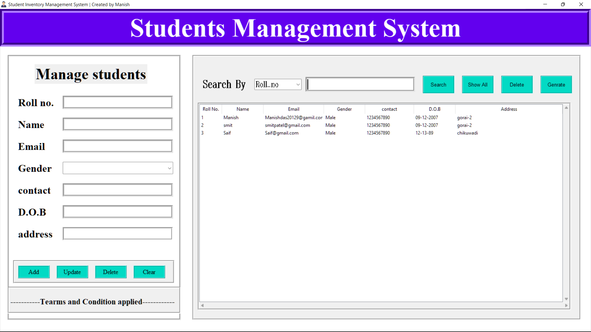The image size is (591, 332).
Task: Click the Delete button in Manage students panel
Action: (111, 272)
